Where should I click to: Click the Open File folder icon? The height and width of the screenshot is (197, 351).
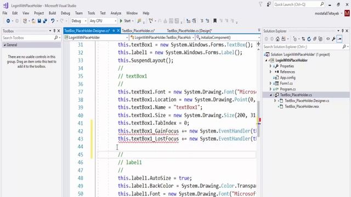(x=33, y=21)
